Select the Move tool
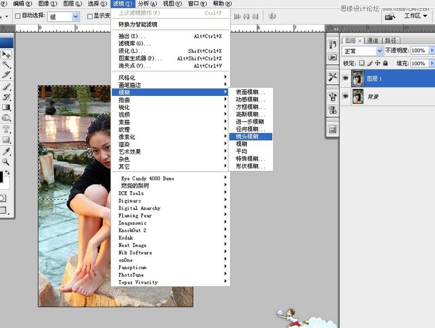The width and height of the screenshot is (435, 328). [x=5, y=53]
